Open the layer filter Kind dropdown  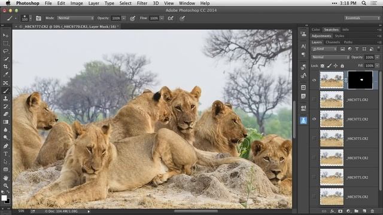(x=324, y=49)
